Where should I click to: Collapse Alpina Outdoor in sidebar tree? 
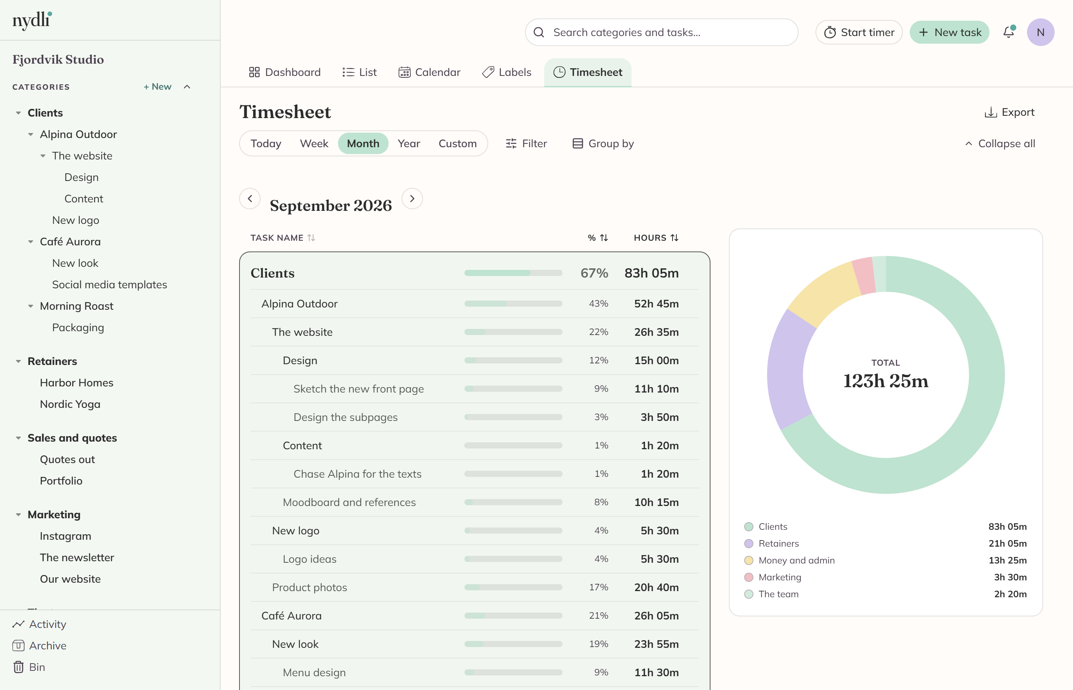(30, 135)
